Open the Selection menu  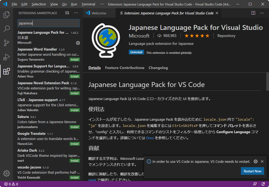39,4
